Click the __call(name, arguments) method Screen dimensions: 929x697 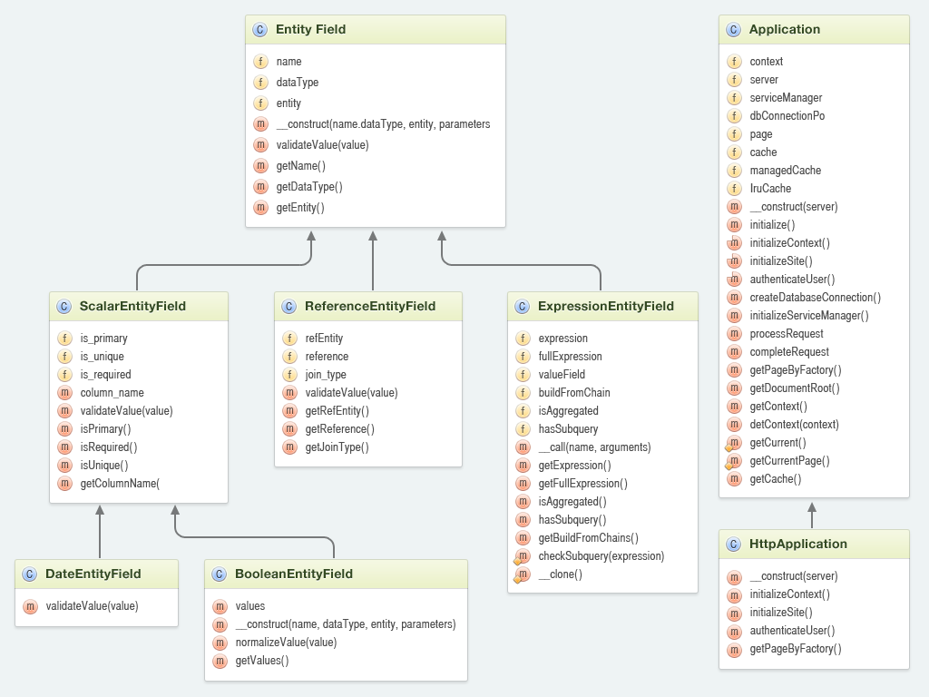tap(594, 447)
